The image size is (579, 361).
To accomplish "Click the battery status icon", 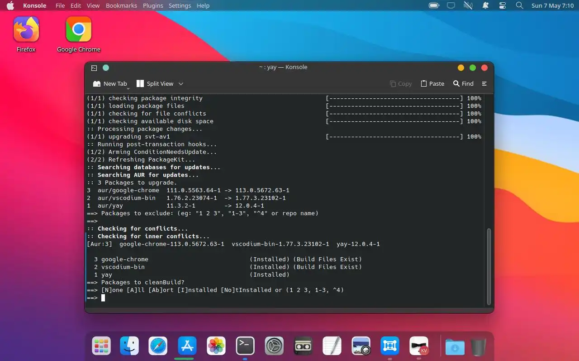I will (434, 5).
